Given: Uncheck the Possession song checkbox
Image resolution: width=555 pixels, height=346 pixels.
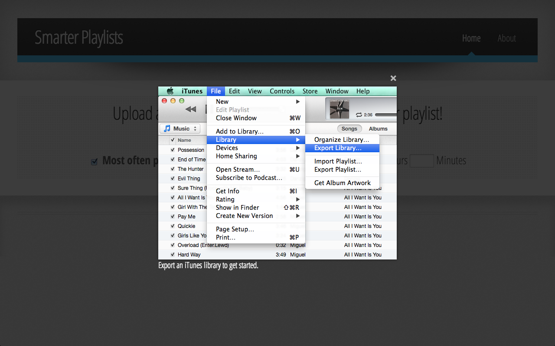Looking at the screenshot, I should 173,150.
